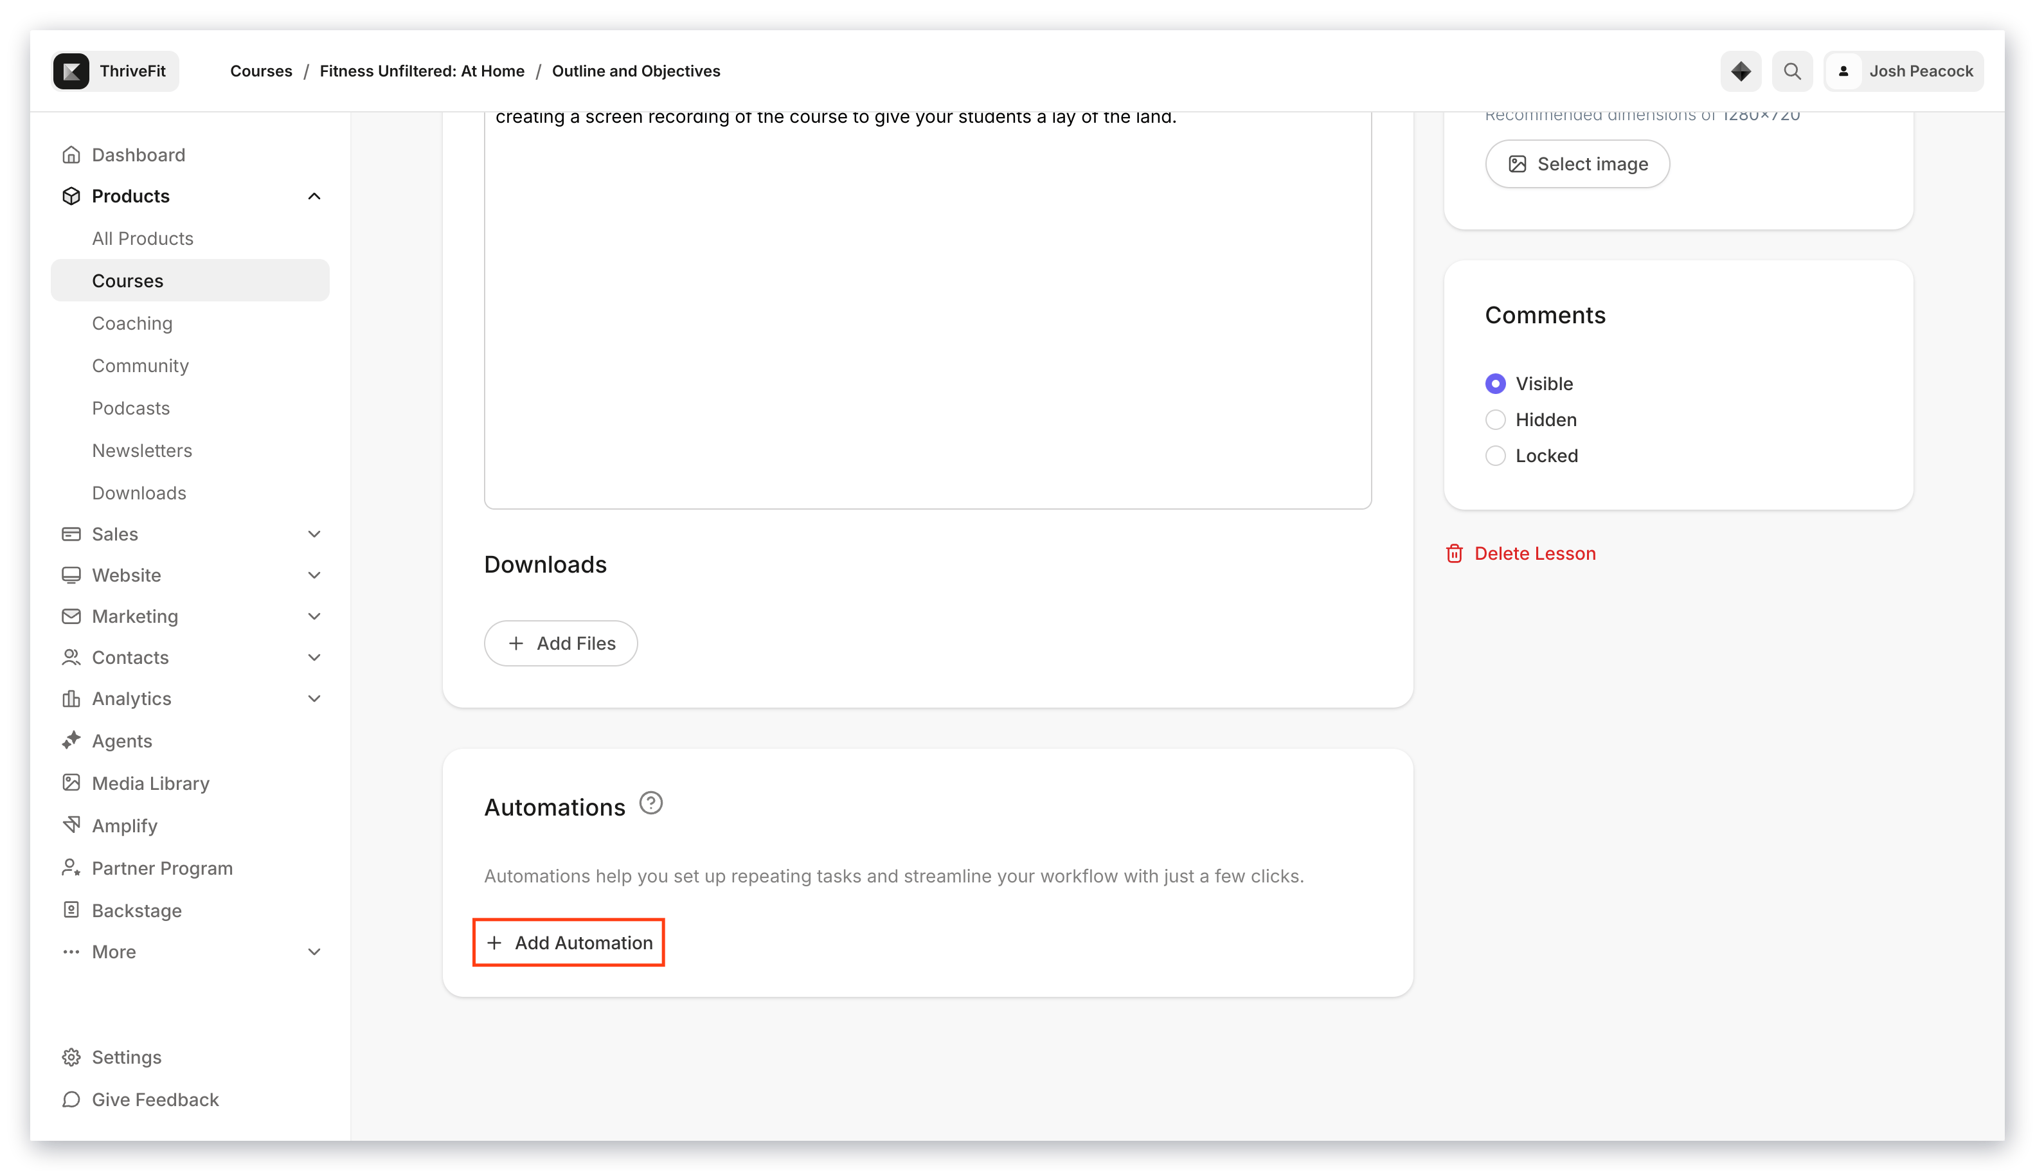Click the Products box icon
The image size is (2035, 1171).
pos(71,195)
